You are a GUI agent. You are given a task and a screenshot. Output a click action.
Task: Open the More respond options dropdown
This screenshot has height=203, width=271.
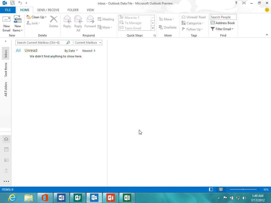click(x=105, y=27)
